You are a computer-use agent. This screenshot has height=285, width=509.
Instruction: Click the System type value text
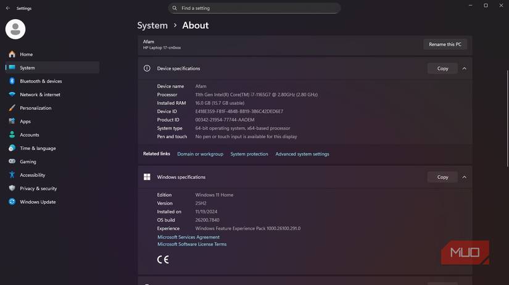coord(242,128)
